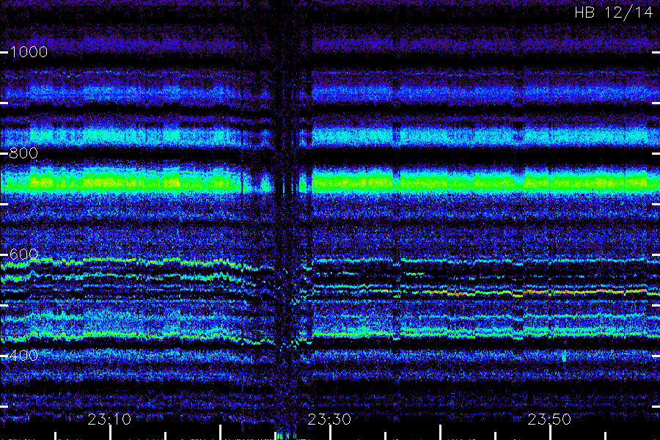Click the 23:50 time axis label
This screenshot has width=660, height=440.
pos(549,419)
